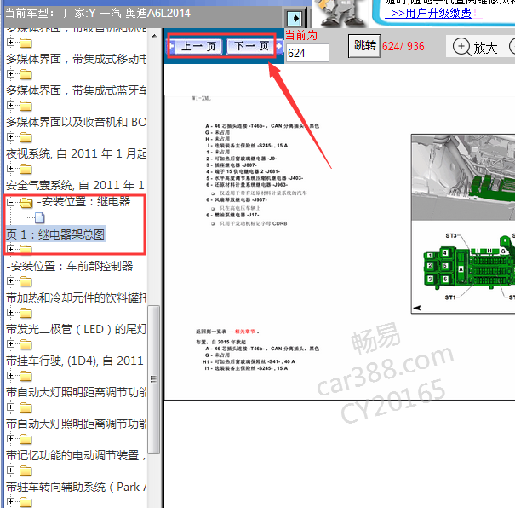Expand node under 带挂车行驶, (1D4), 自 2011
This screenshot has width=515, height=508.
(x=10, y=376)
